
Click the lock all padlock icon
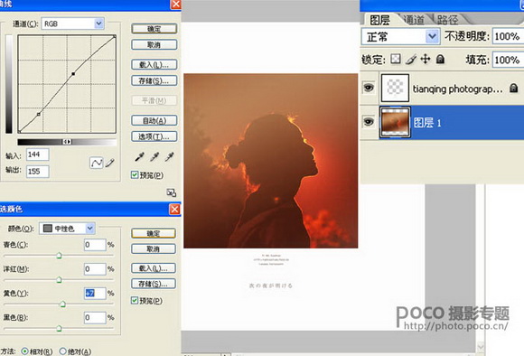point(441,59)
